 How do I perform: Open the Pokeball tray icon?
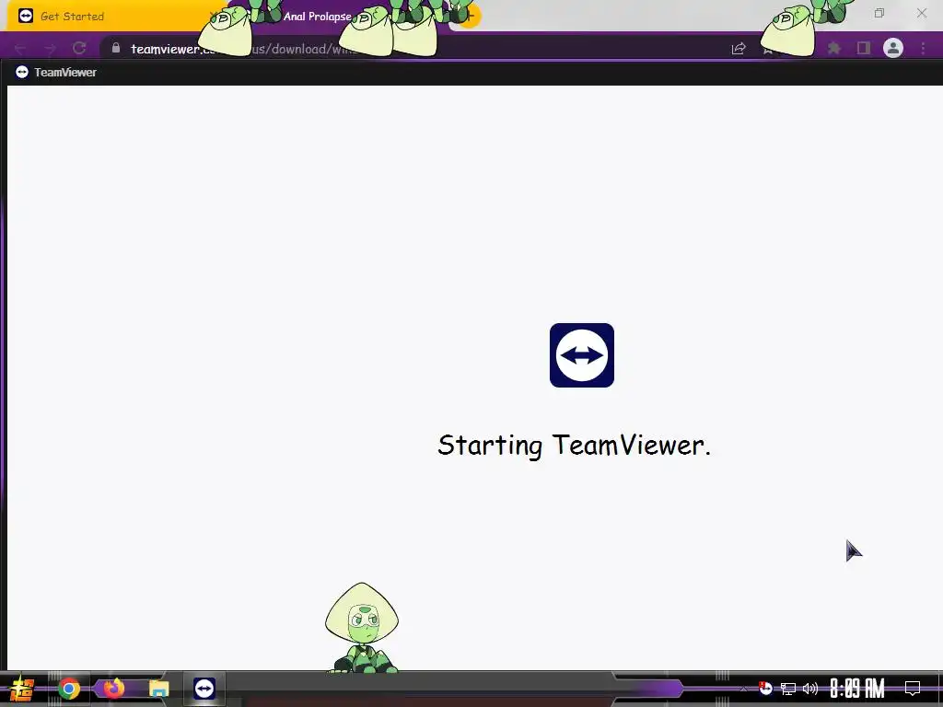click(x=765, y=688)
